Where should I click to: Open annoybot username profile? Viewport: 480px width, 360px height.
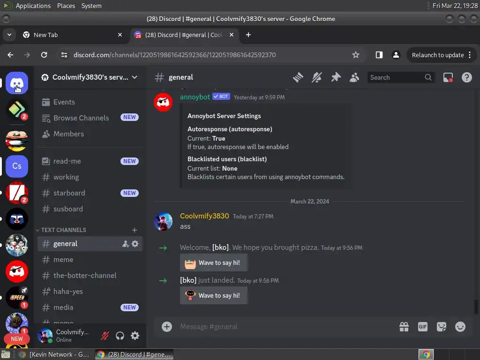pos(195,97)
